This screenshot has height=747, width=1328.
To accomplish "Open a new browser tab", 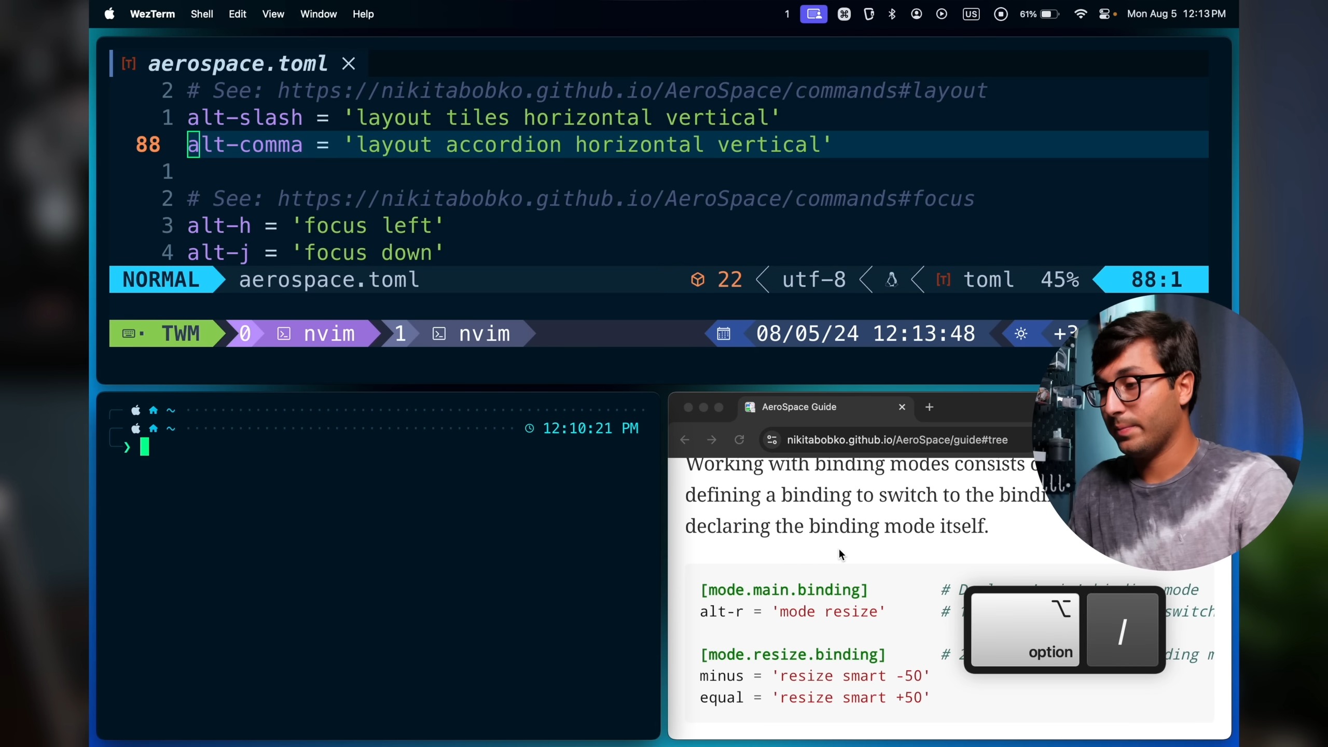I will click(929, 407).
